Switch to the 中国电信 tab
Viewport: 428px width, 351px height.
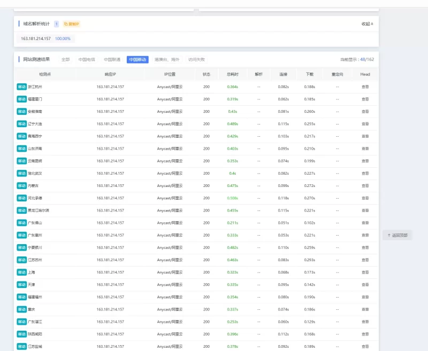point(87,59)
